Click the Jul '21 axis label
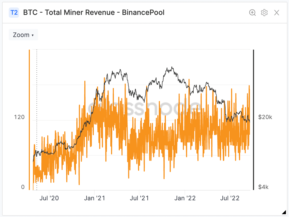The height and width of the screenshot is (217, 289). tap(139, 198)
